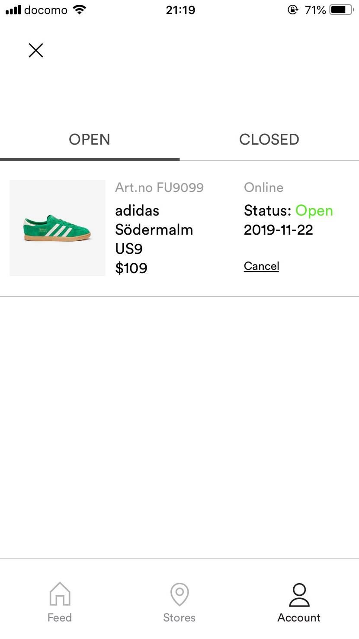Cancel the adidas Södermalm order

tap(261, 266)
